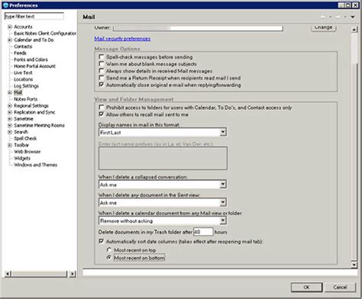Click tree pane scroll left arrow
This screenshot has width=362, height=299.
coord(8,274)
